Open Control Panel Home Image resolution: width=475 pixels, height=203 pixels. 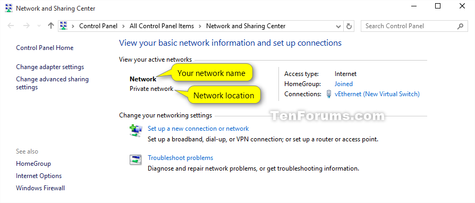tap(45, 48)
